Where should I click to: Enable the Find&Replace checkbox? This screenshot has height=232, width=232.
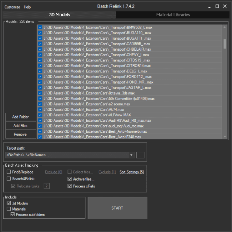click(x=9, y=172)
